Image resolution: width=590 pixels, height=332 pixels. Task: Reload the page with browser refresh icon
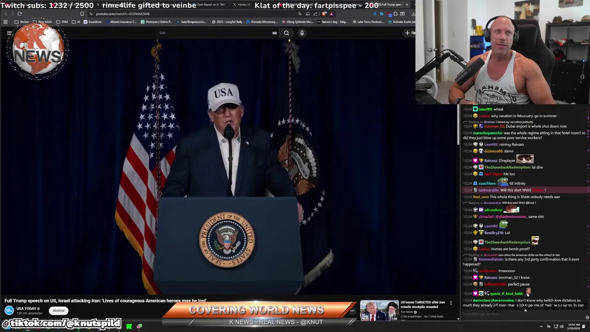pyautogui.click(x=19, y=14)
